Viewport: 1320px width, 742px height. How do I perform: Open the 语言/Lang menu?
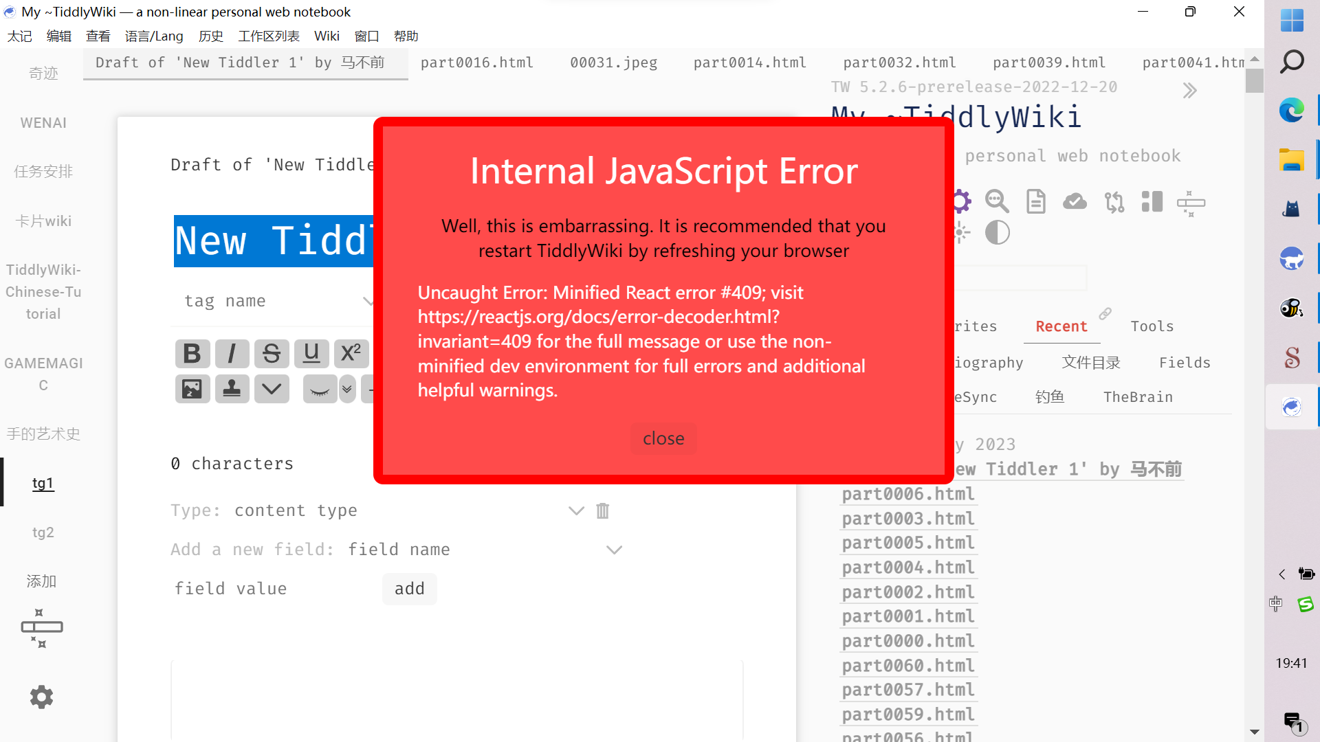point(154,36)
